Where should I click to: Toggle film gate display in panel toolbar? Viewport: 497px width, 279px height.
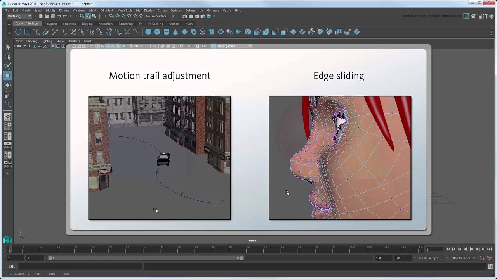58,46
